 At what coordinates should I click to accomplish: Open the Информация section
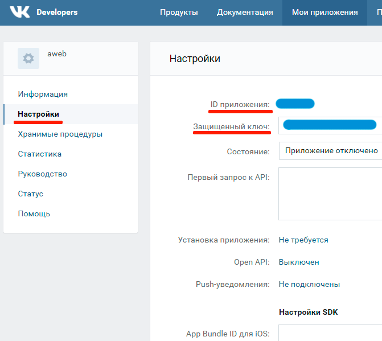(x=43, y=95)
